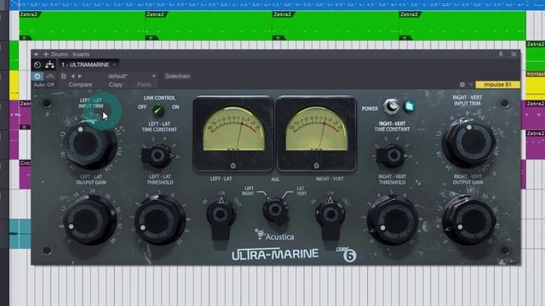Click the left meter zero-adjust screw
The image size is (545, 306).
(x=232, y=166)
